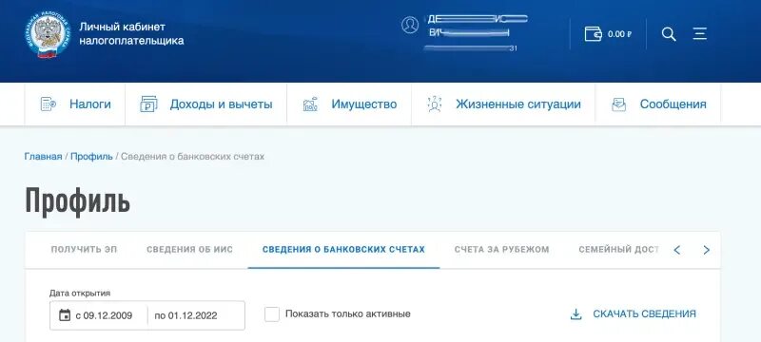This screenshot has width=761, height=342.
Task: Click the Скачать сведения link
Action: click(644, 313)
